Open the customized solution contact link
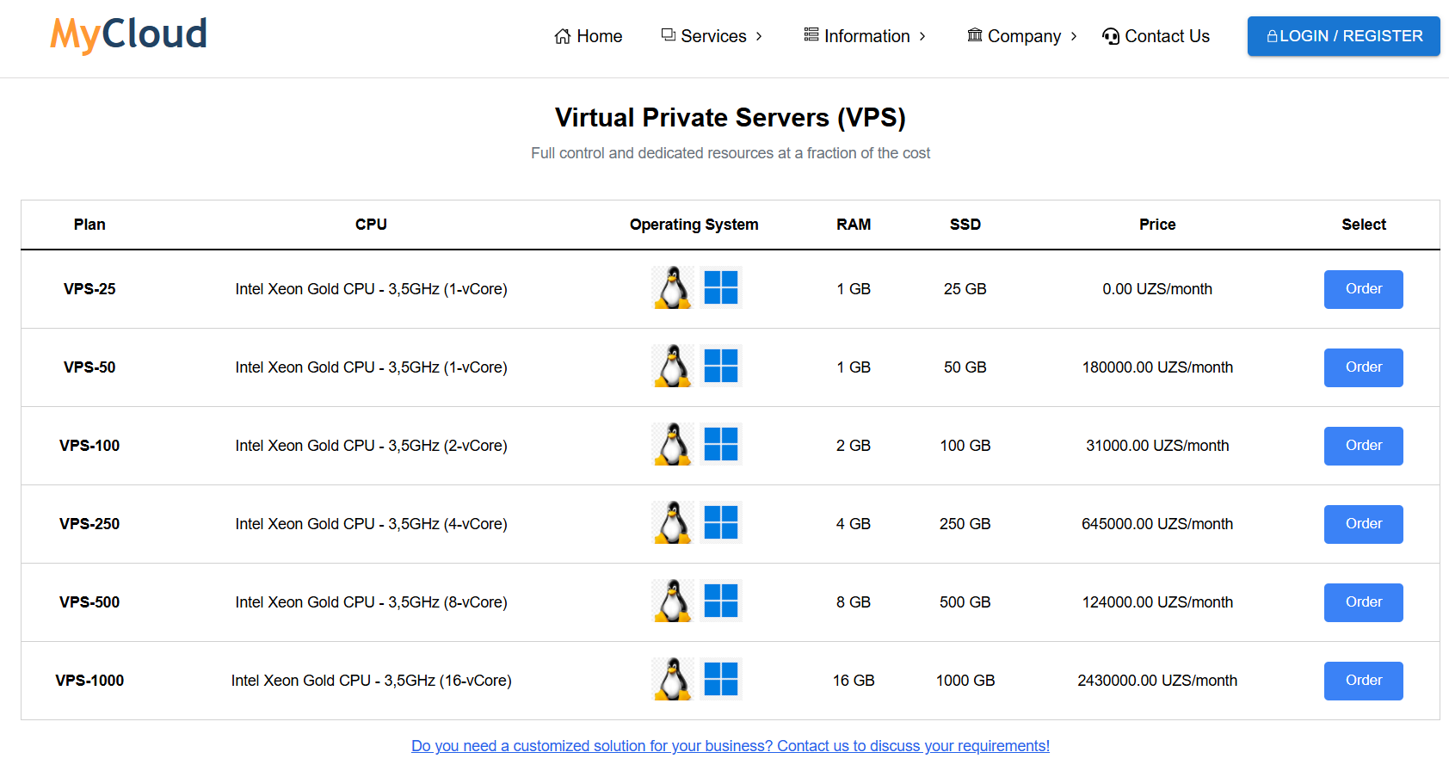Viewport: 1449px width, 771px height. click(730, 746)
